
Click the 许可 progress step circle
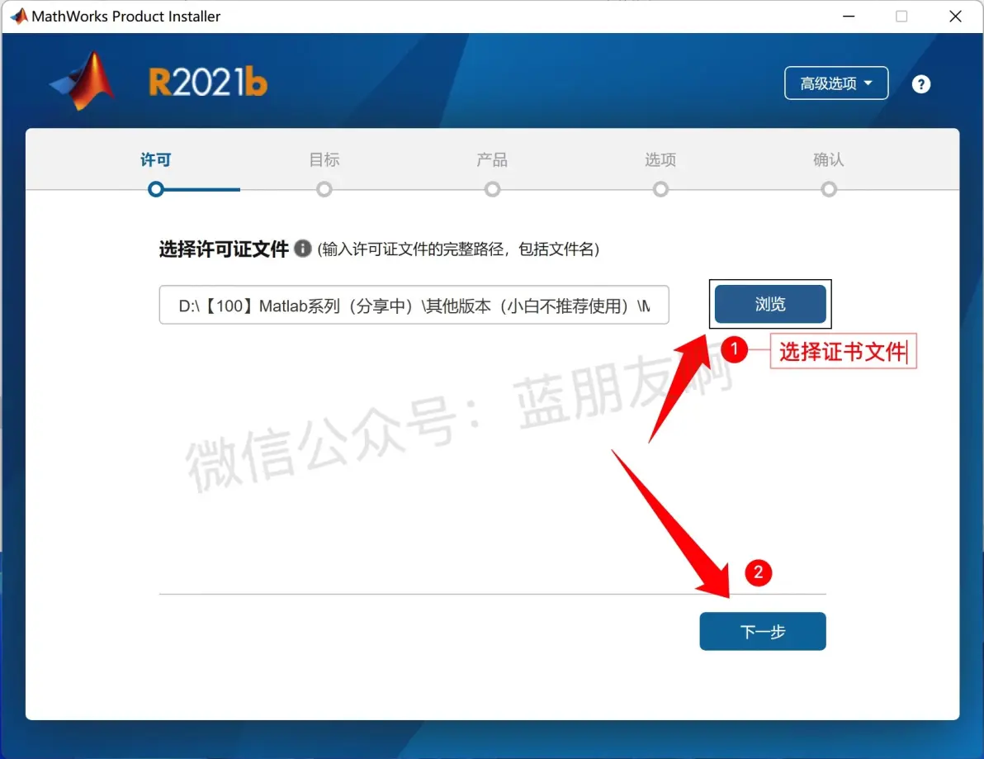156,189
